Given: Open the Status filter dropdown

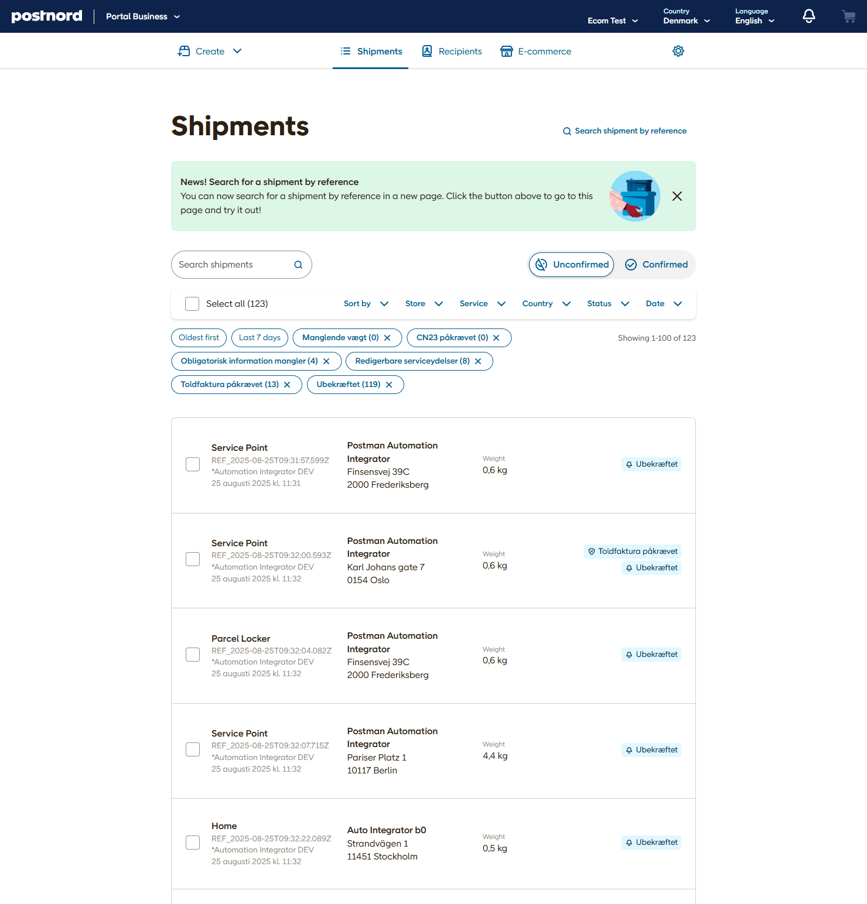Looking at the screenshot, I should [609, 304].
